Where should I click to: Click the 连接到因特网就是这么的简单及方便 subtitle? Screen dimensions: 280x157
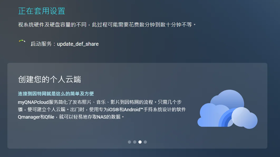(x=56, y=94)
